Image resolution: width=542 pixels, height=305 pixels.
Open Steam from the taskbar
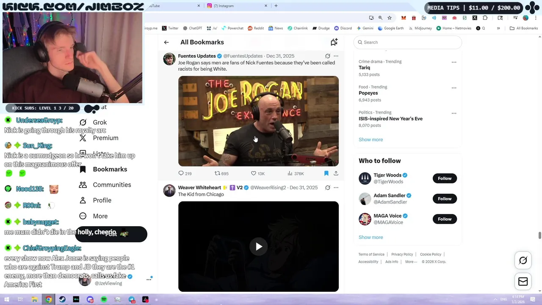[62, 299]
